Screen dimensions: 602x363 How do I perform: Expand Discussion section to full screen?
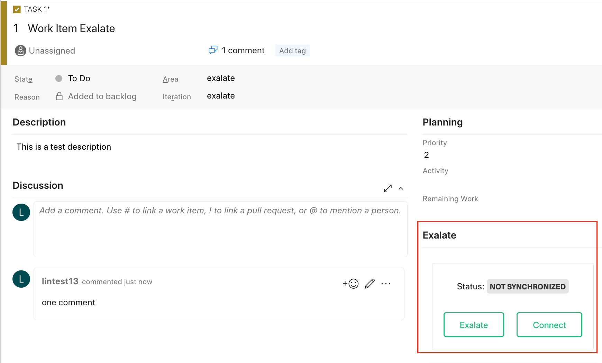click(387, 188)
